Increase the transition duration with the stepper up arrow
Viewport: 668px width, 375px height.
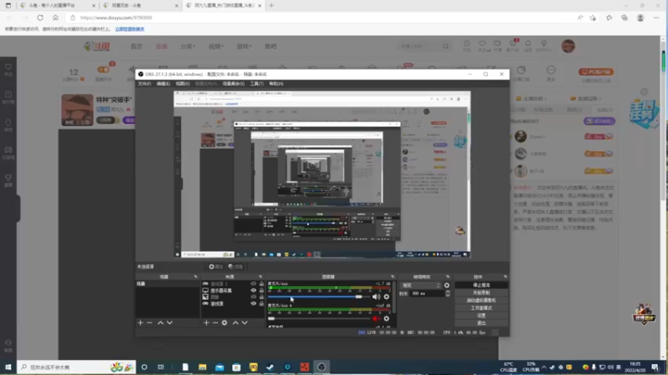tap(448, 292)
